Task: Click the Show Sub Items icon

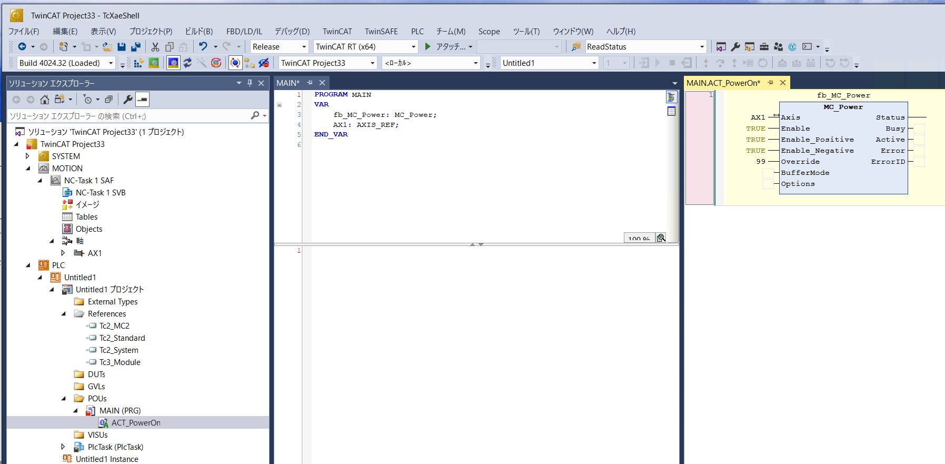Action: pos(250,63)
